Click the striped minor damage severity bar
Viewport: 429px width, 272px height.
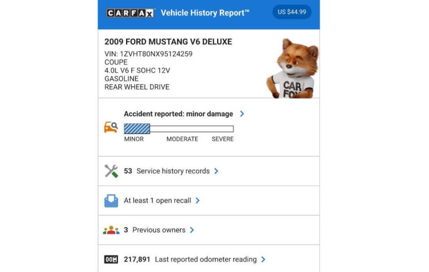tap(137, 129)
